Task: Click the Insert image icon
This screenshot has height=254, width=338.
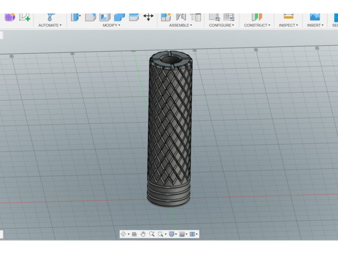Action: pyautogui.click(x=314, y=17)
